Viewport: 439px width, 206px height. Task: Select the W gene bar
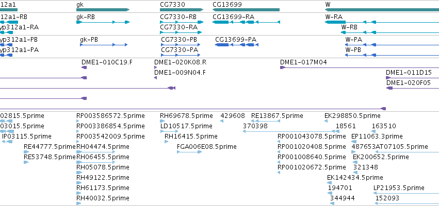(382, 10)
